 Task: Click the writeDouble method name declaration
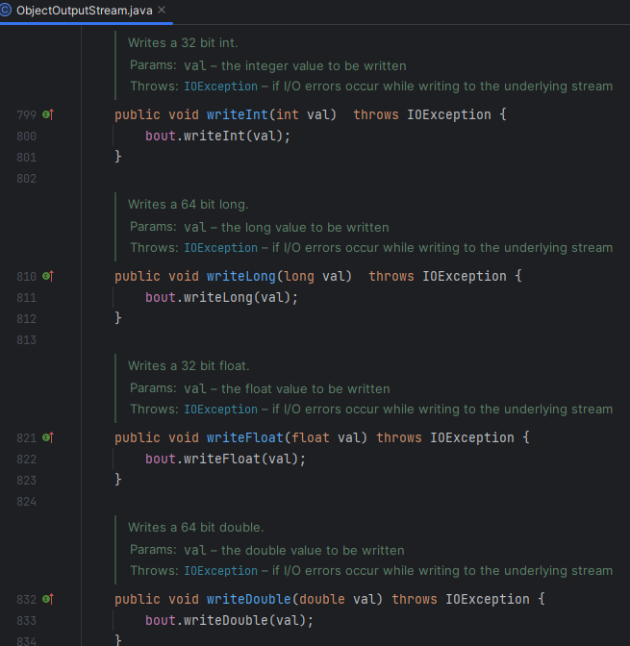coord(248,599)
